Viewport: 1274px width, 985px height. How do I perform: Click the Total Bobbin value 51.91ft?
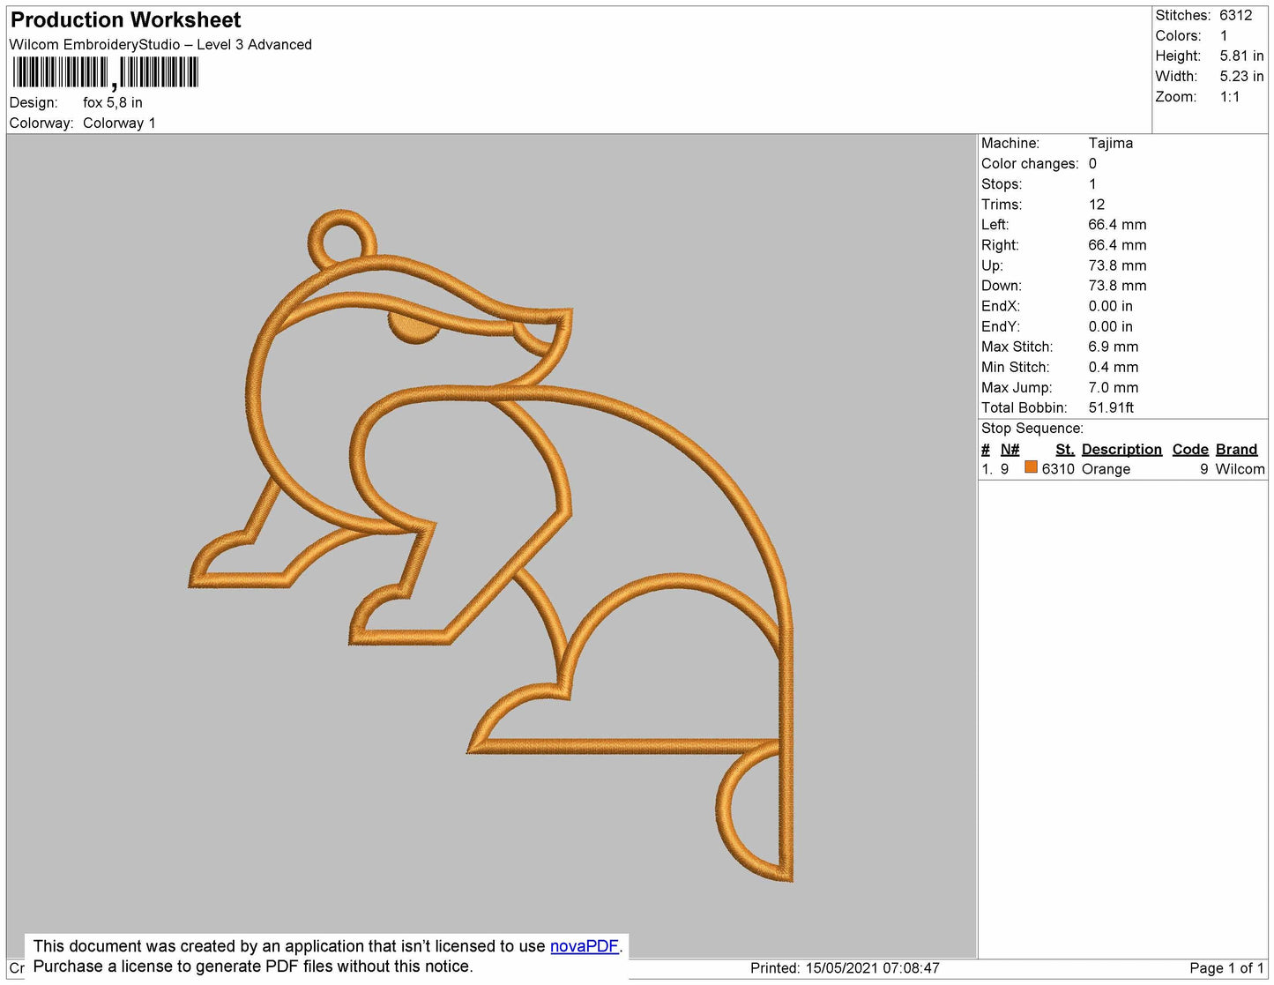pyautogui.click(x=1111, y=407)
